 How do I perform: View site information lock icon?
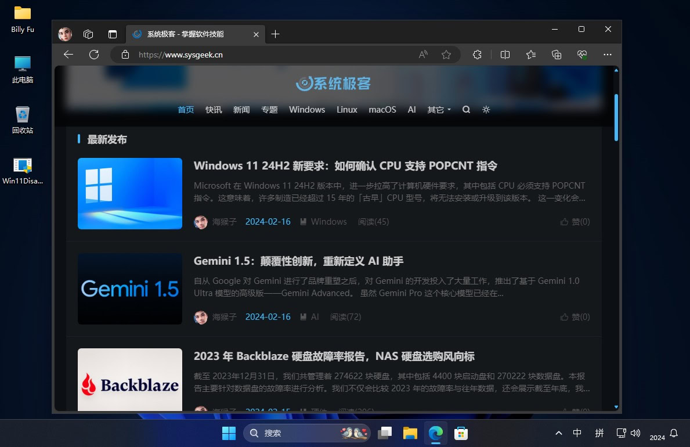point(125,55)
